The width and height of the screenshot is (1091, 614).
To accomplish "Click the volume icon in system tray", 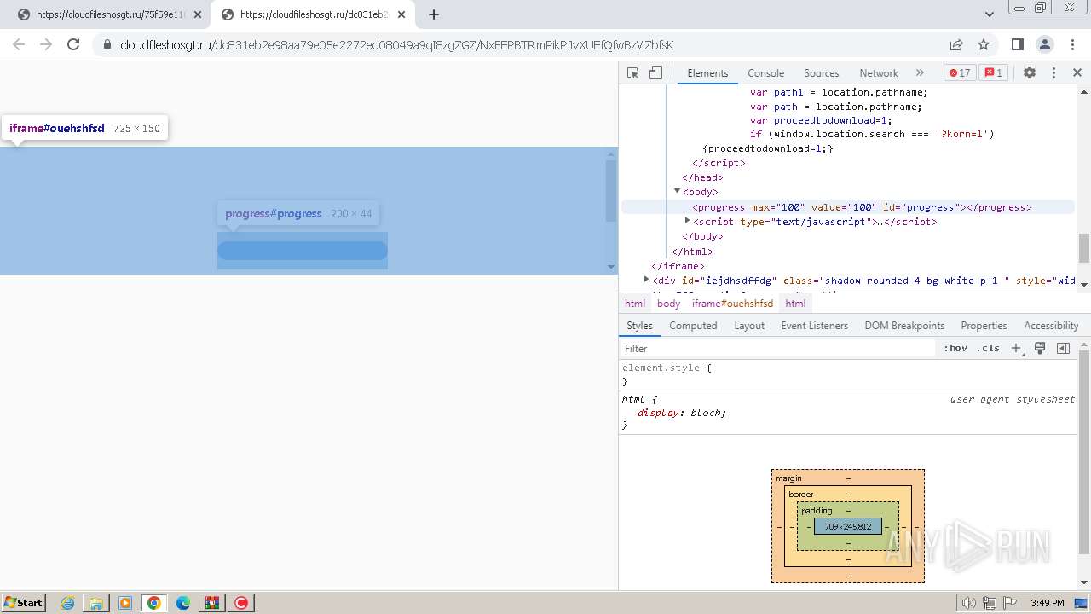I will point(968,603).
